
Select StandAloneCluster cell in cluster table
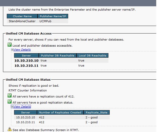click(22, 21)
